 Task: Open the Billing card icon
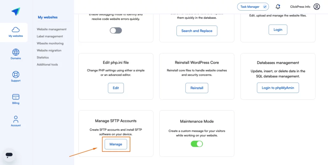pos(16,97)
